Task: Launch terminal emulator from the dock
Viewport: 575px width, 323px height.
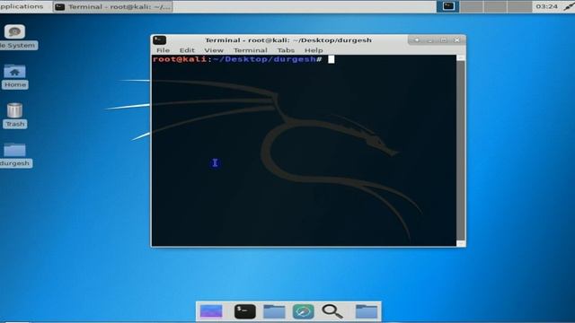Action: coord(245,311)
